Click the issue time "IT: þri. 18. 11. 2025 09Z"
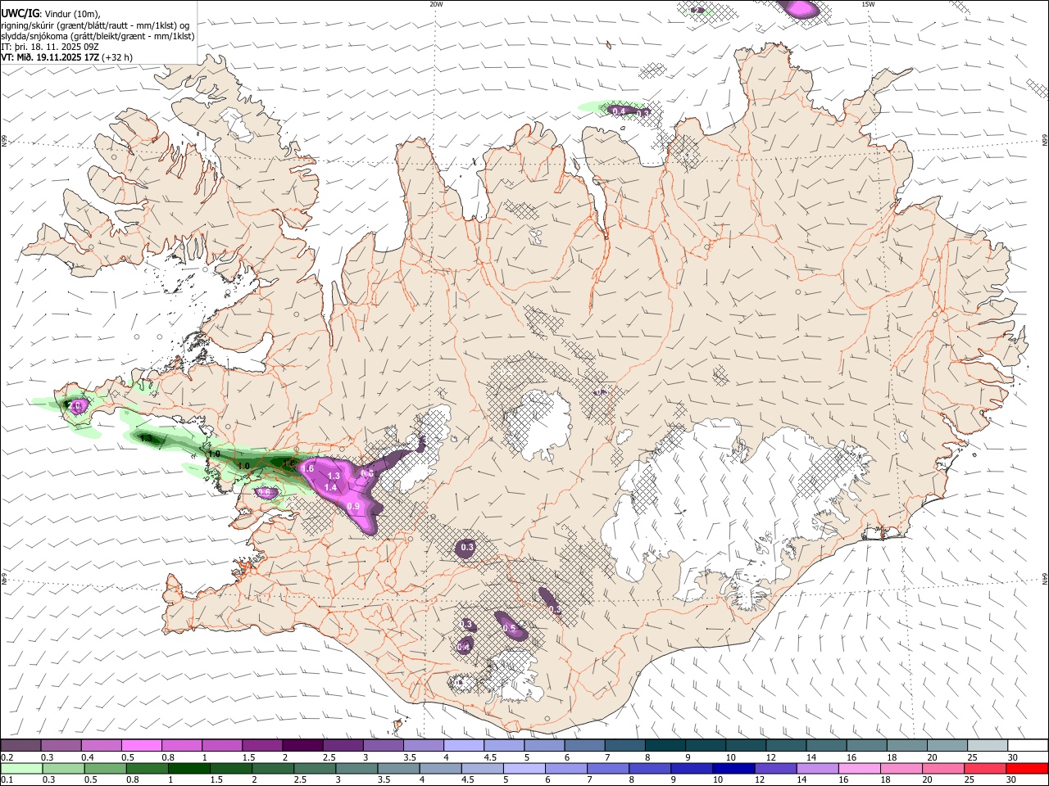Screen dimensions: 1049x786 click(51, 47)
